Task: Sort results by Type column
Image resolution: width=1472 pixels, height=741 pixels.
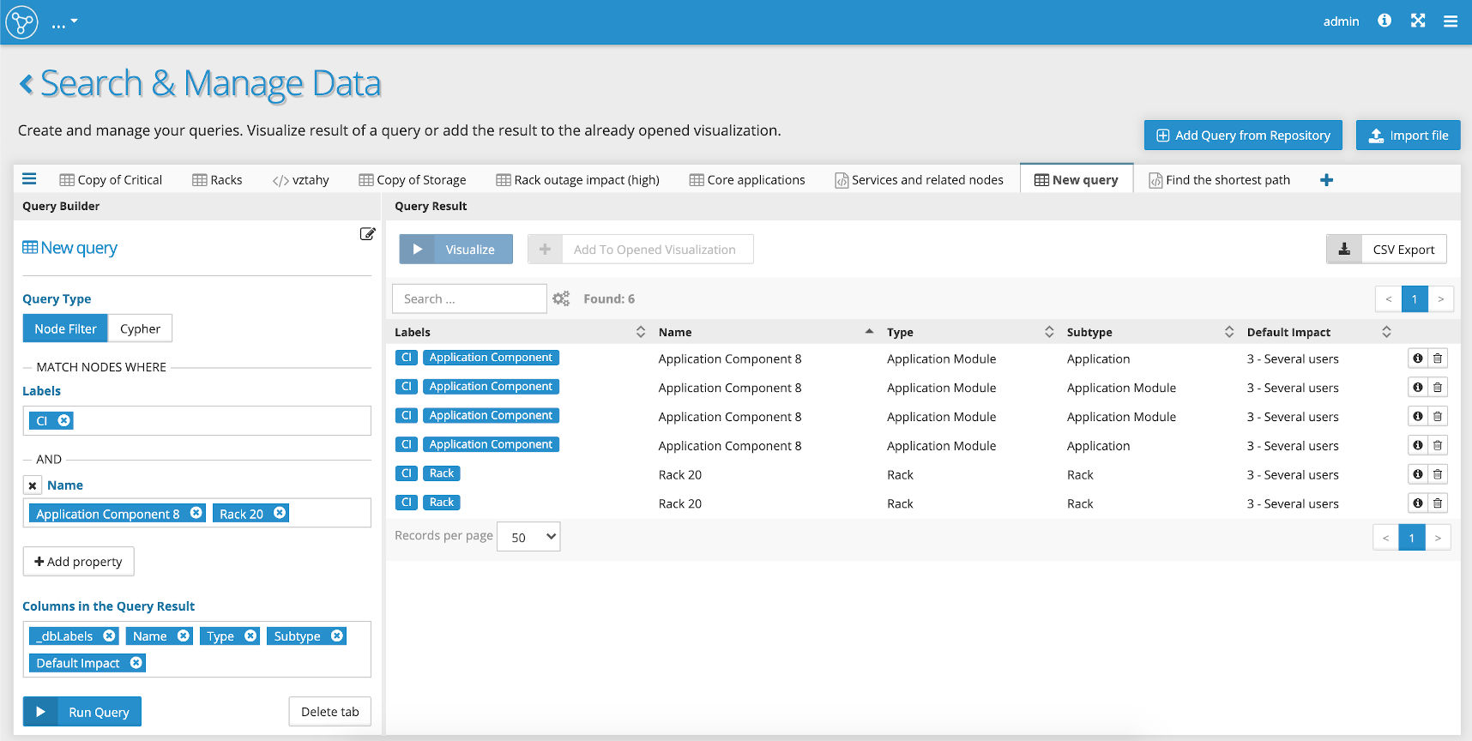Action: point(1048,332)
